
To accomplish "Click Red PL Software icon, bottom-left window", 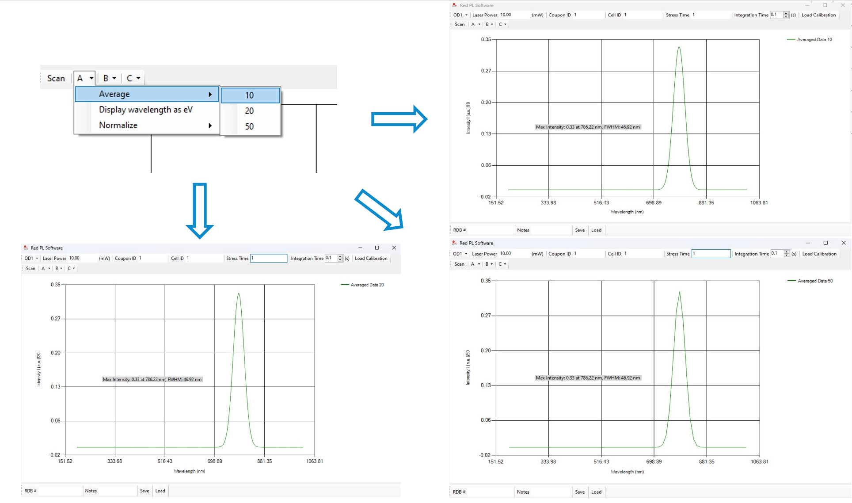I will (x=26, y=248).
